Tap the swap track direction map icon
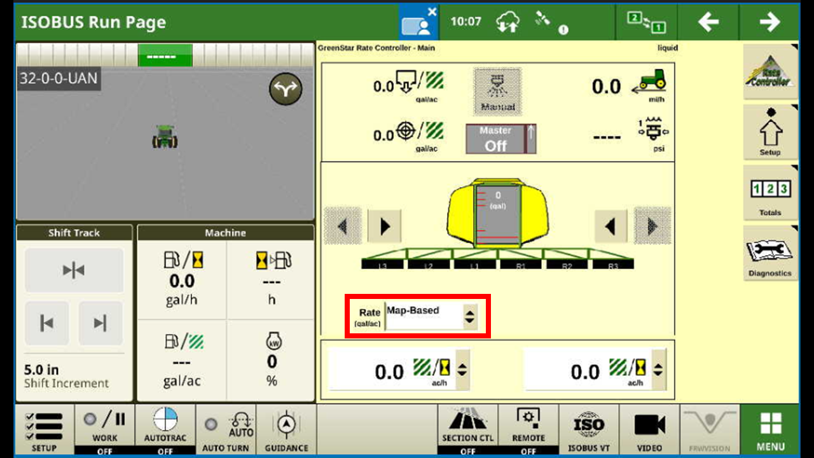Image resolution: width=814 pixels, height=458 pixels. tap(286, 90)
